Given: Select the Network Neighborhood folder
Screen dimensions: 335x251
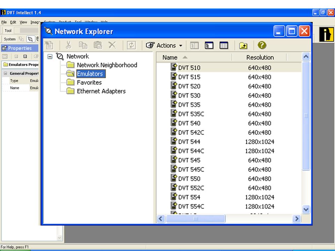Looking at the screenshot, I should 107,65.
